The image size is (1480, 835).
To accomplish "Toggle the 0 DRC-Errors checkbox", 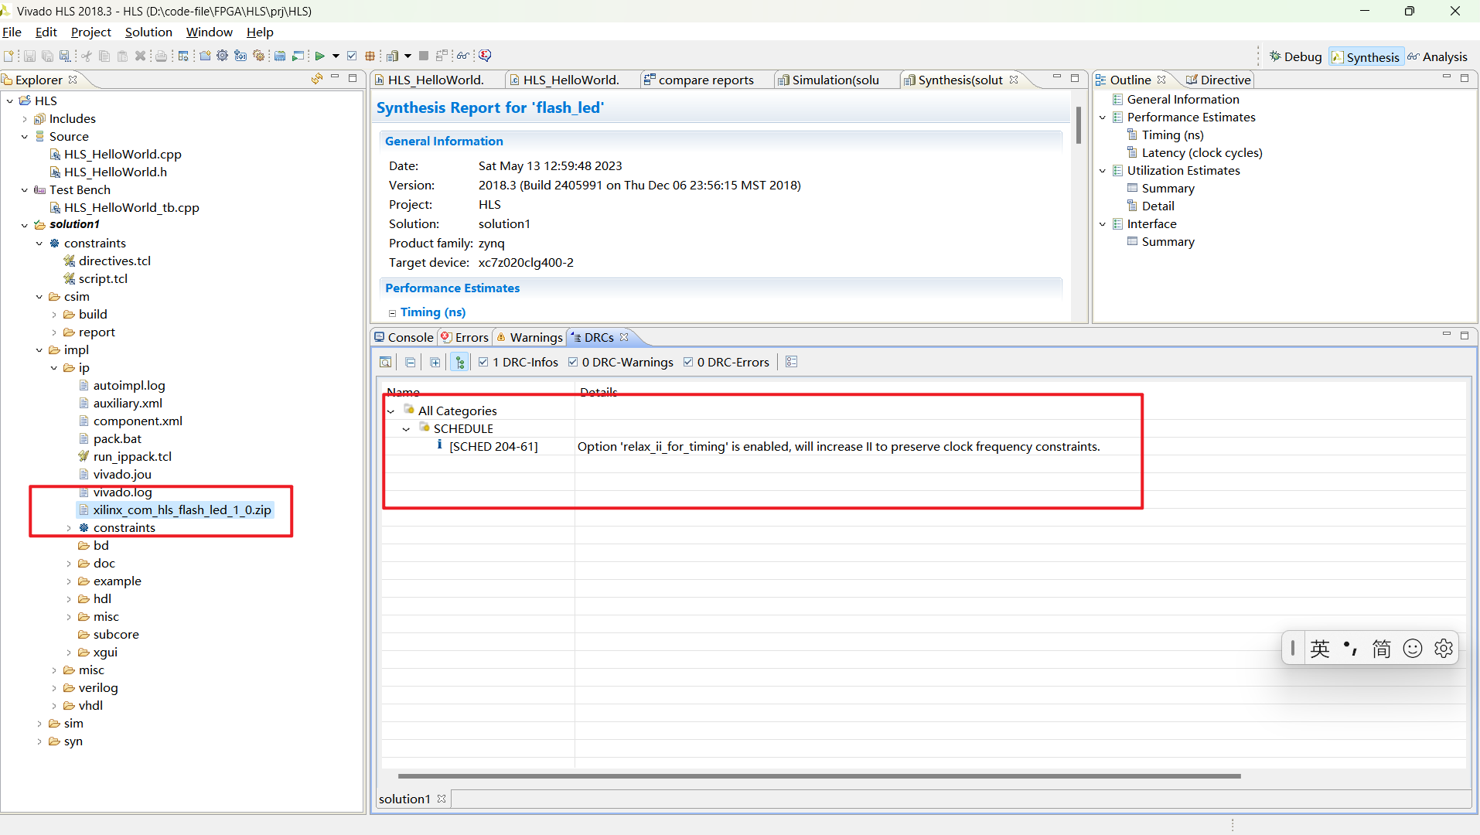I will pos(688,362).
